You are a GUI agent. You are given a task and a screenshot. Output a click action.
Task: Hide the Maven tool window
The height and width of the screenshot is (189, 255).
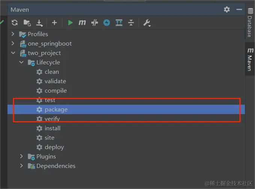click(239, 9)
